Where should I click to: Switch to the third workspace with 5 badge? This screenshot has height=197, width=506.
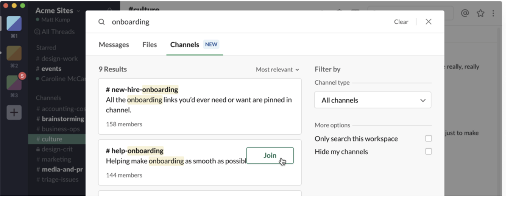point(14,83)
